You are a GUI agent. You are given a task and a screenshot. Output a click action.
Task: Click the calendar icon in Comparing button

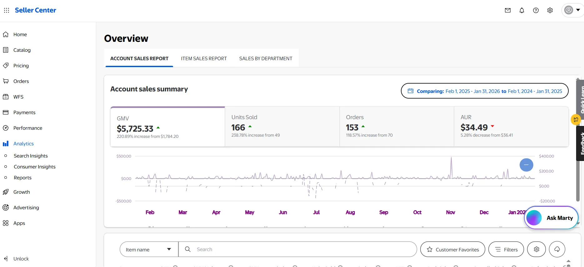click(411, 91)
